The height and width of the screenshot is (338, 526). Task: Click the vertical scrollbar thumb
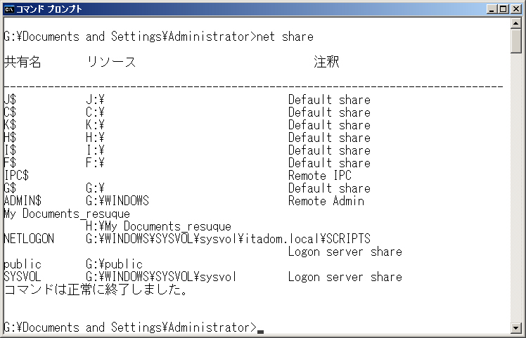coord(515,41)
